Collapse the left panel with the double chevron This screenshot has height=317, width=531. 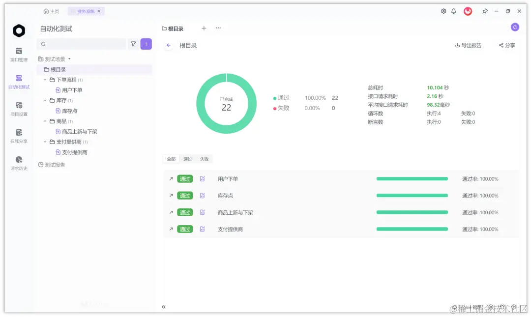coord(163,306)
